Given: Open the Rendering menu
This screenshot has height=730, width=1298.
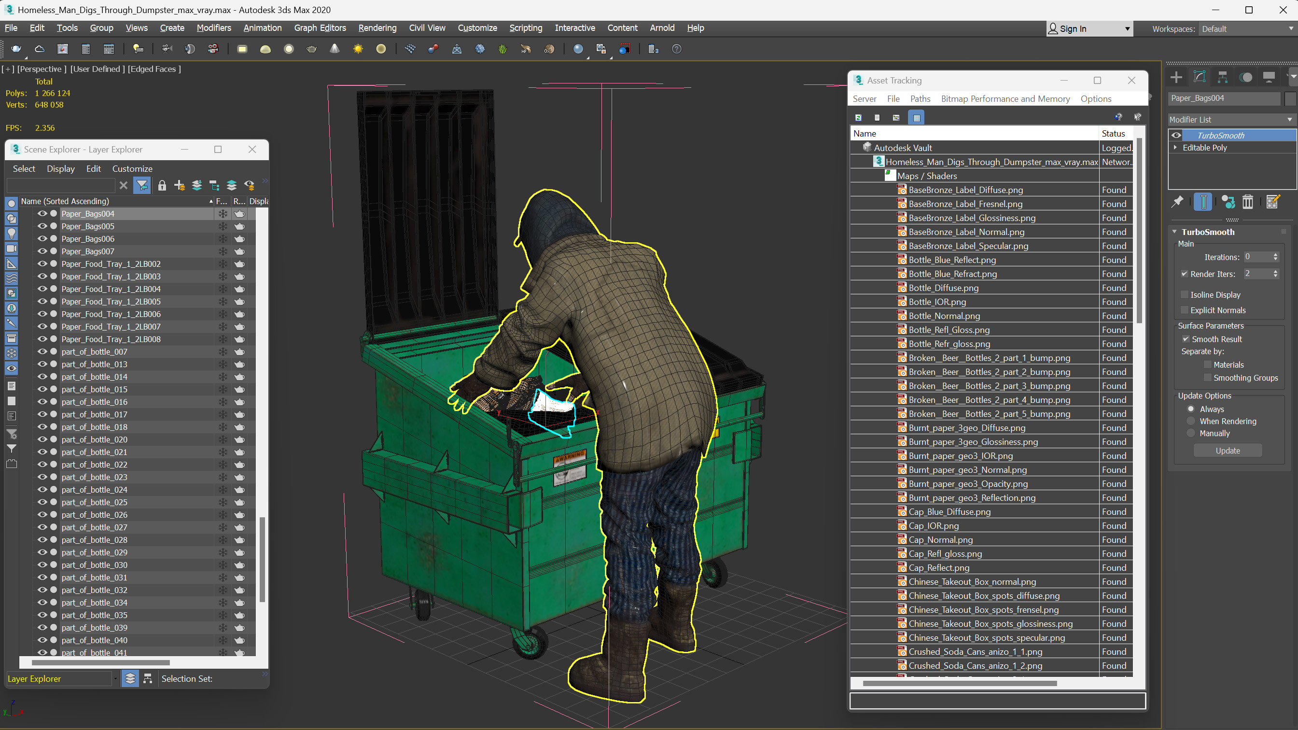Looking at the screenshot, I should pyautogui.click(x=377, y=28).
